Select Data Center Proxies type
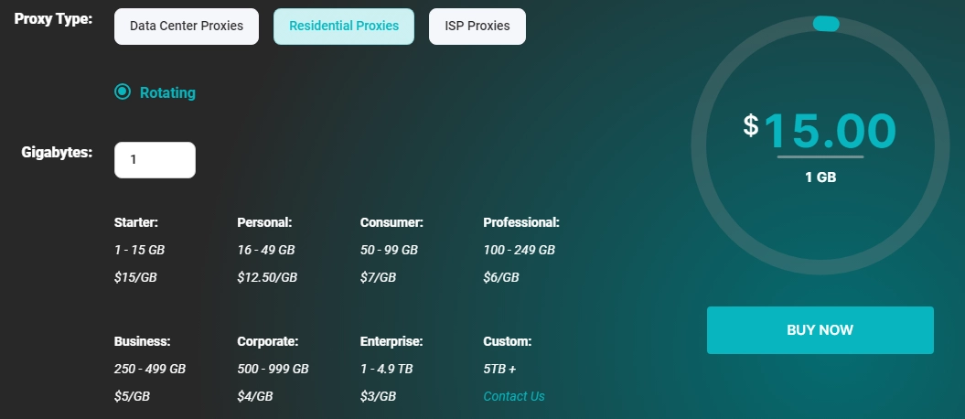965x419 pixels. 187,27
